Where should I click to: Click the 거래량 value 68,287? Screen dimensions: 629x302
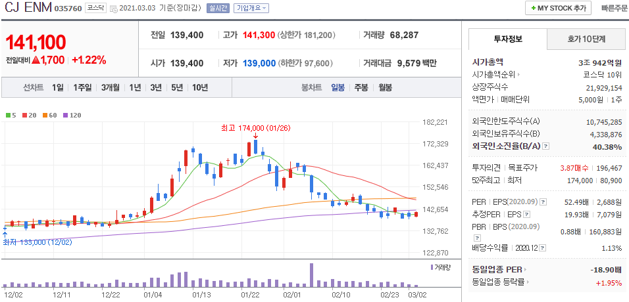405,35
